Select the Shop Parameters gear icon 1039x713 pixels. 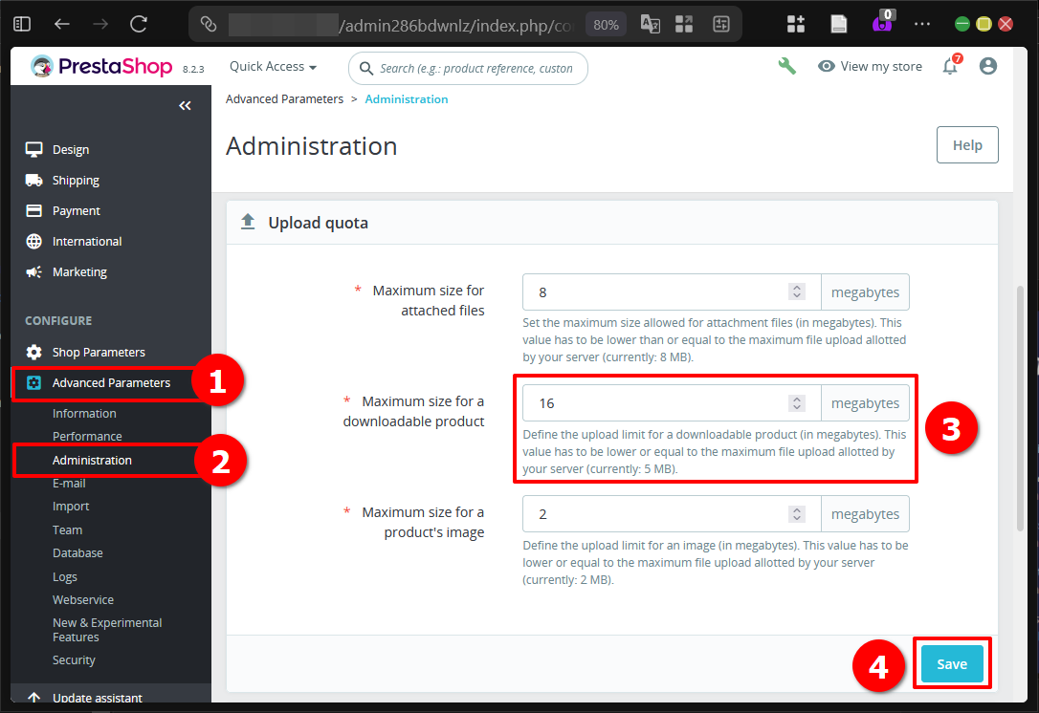click(34, 352)
